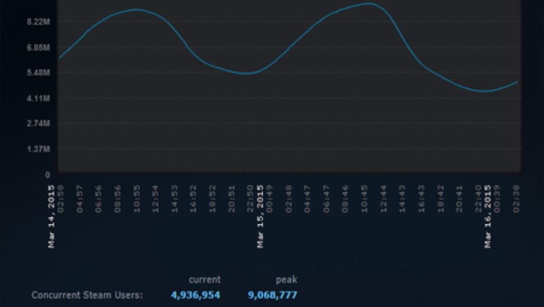Image resolution: width=544 pixels, height=307 pixels.
Task: Select the current users value 4,936,954
Action: pos(196,295)
